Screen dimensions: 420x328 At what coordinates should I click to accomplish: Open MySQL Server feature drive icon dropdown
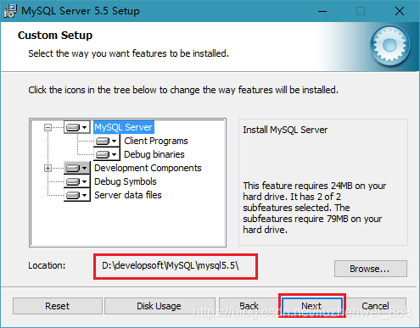click(77, 127)
